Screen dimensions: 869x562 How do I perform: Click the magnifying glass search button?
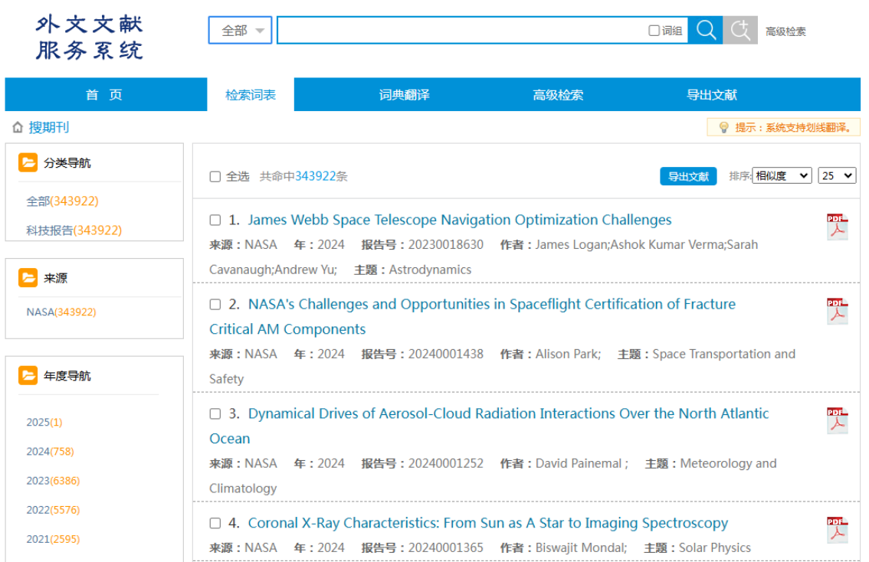[x=705, y=31]
